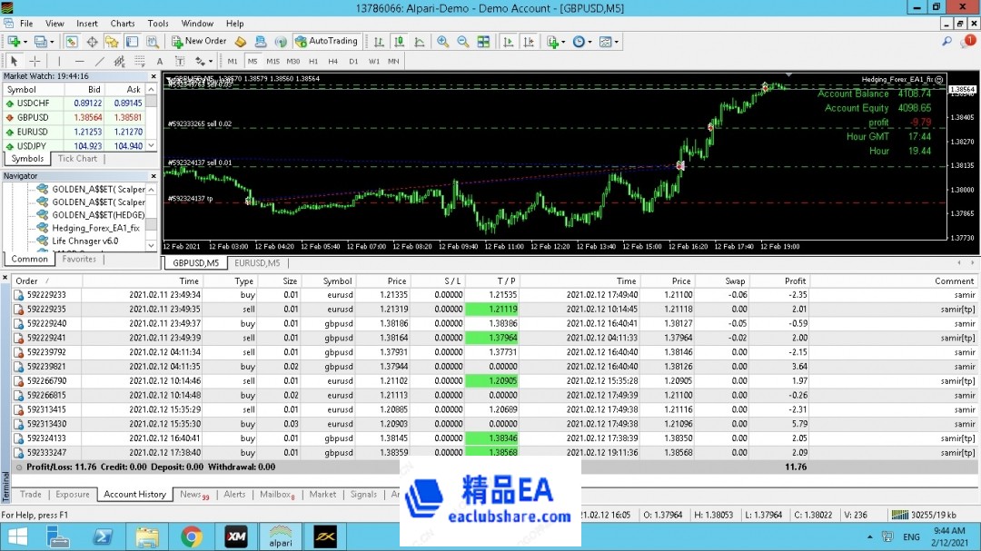Toggle the AutoTrading button
The image size is (981, 551).
pyautogui.click(x=326, y=42)
